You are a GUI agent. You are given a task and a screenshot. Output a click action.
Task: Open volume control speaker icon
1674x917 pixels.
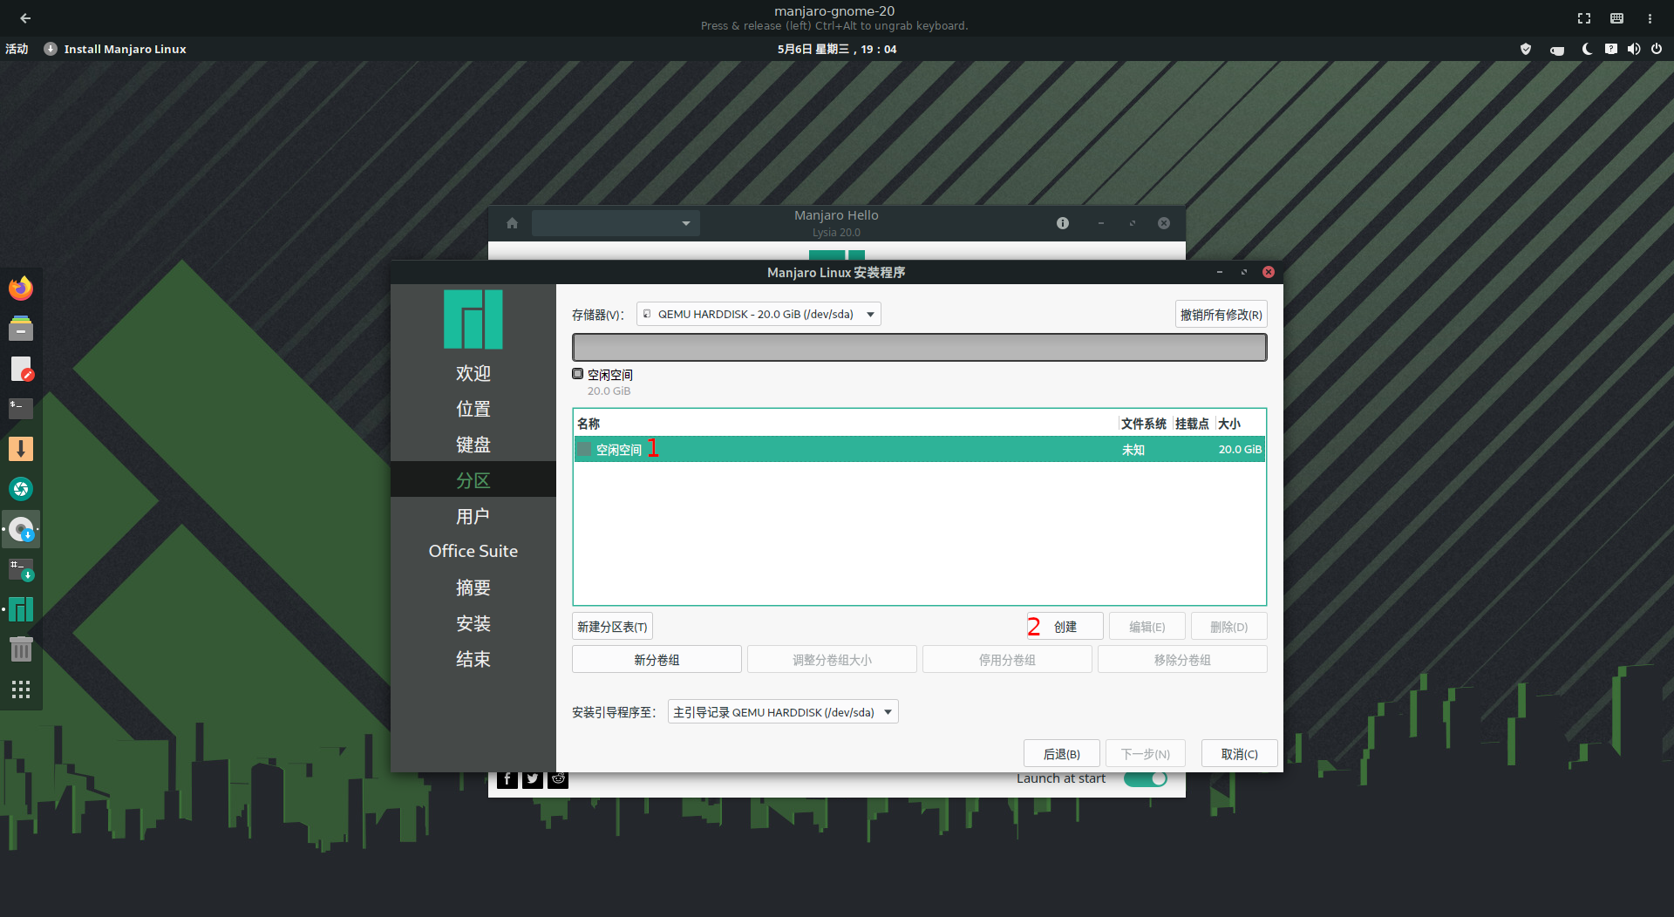pyautogui.click(x=1634, y=50)
